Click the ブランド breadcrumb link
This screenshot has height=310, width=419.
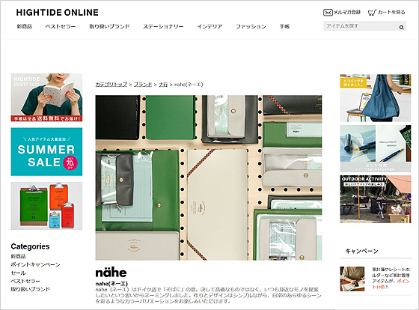point(143,85)
